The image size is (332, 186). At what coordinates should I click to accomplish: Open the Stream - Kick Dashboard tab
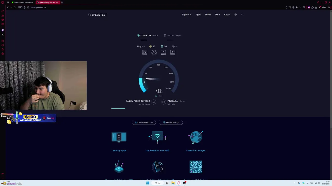click(22, 2)
